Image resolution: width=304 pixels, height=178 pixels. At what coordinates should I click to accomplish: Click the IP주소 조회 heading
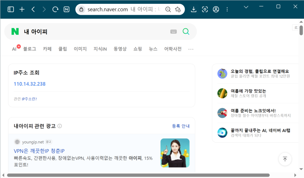tap(26, 73)
